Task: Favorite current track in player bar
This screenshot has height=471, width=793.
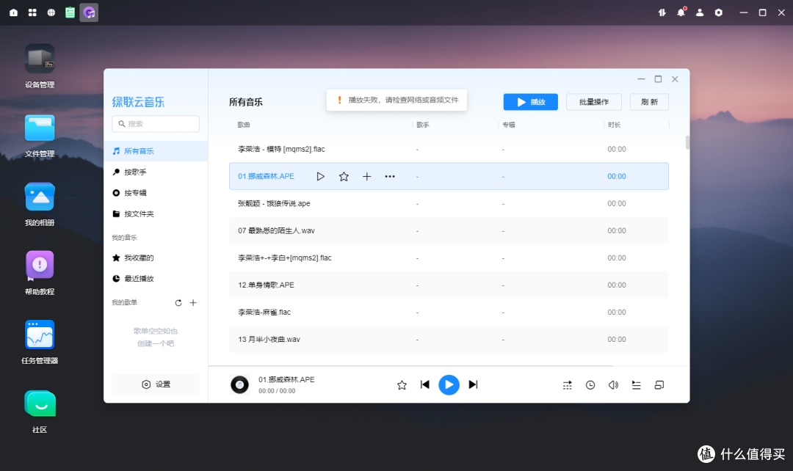Action: tap(402, 385)
